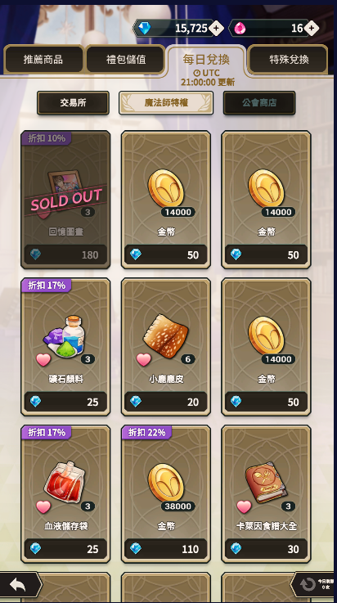The width and height of the screenshot is (337, 603).
Task: Open the sold out 回憶圖畫 card
Action: click(x=65, y=200)
